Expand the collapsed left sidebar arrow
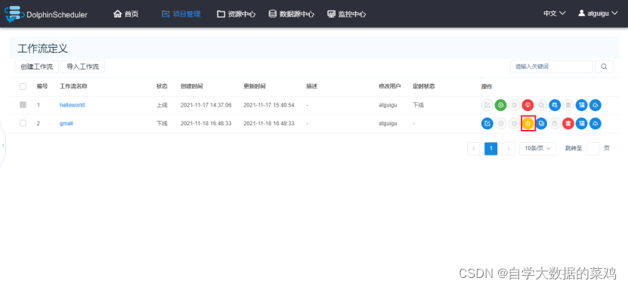Viewport: 628px width, 287px height. [3, 145]
